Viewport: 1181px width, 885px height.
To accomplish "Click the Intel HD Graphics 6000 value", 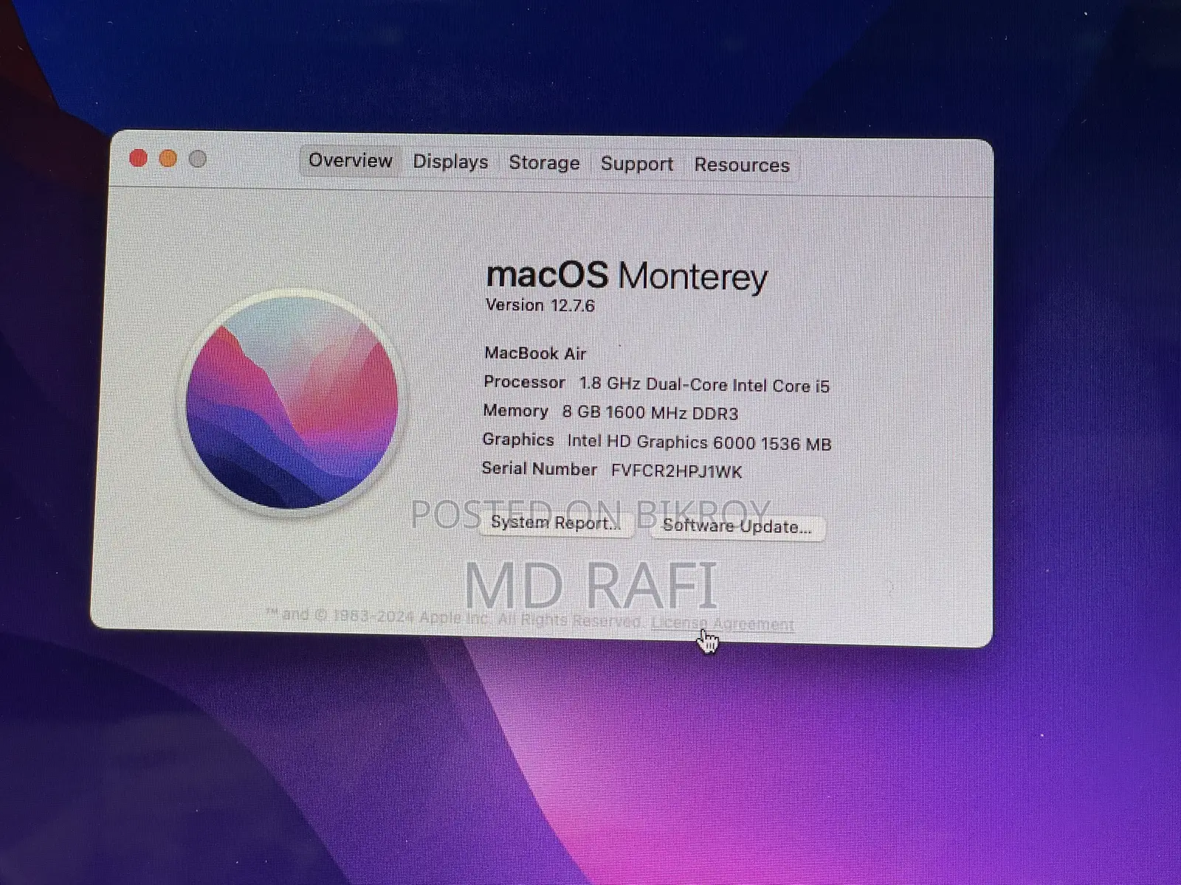I will [699, 442].
